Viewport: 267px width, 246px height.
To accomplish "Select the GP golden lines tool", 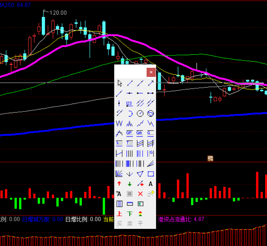I will coord(130,133).
